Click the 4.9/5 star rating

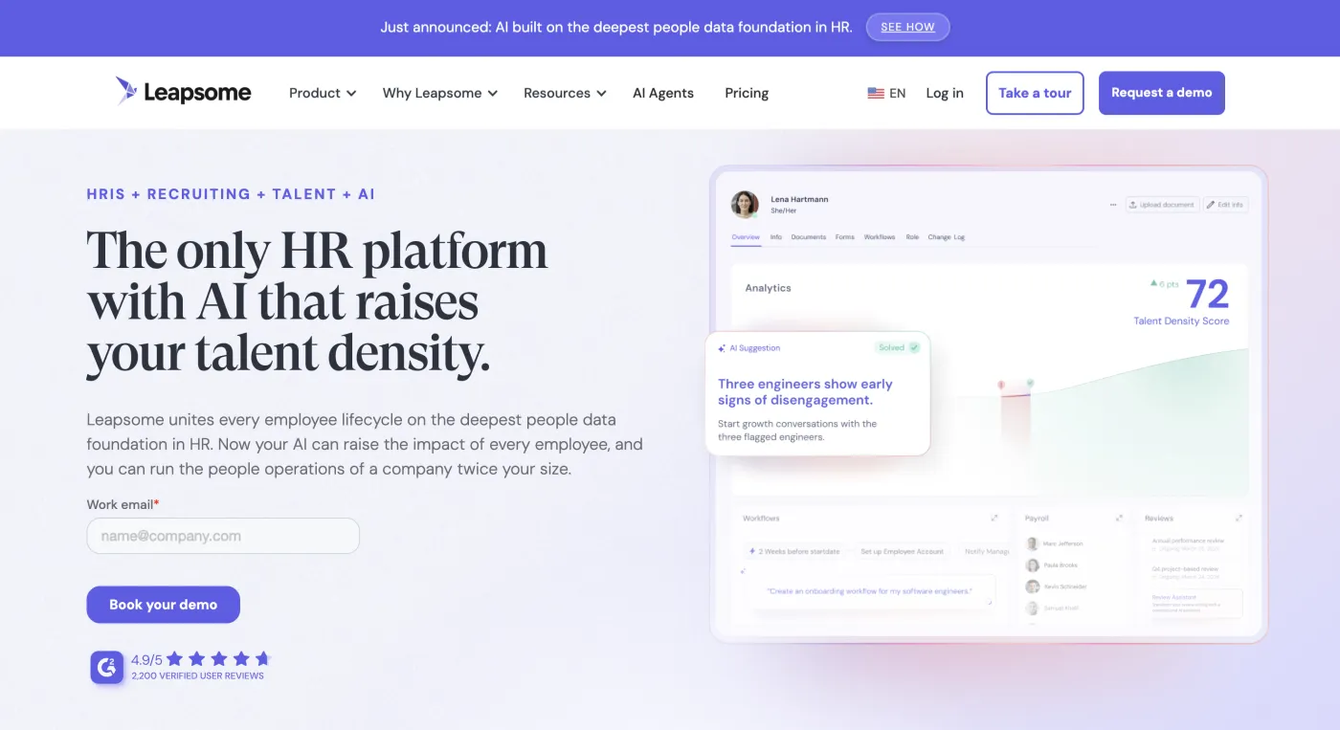(x=201, y=659)
